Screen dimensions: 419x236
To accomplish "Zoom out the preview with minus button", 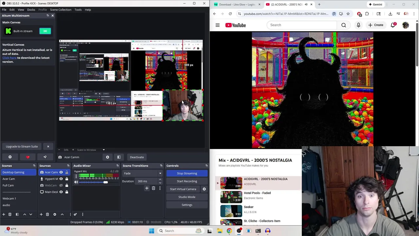I will click(59, 150).
